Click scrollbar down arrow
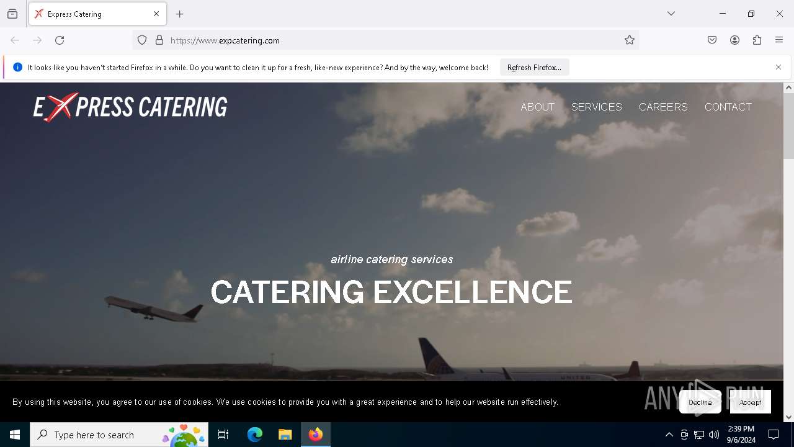Viewport: 794px width, 447px height. (788, 417)
